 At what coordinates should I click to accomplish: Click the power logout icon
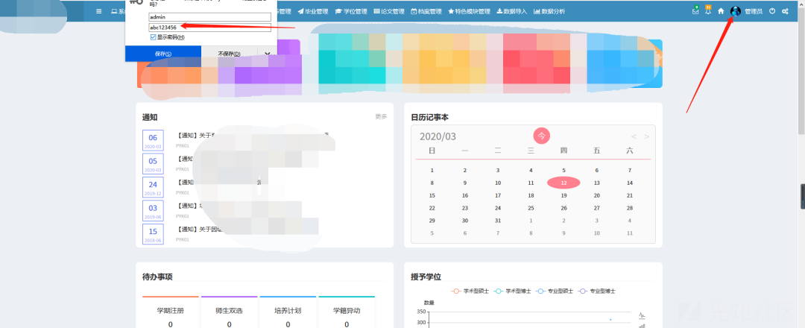[x=772, y=11]
